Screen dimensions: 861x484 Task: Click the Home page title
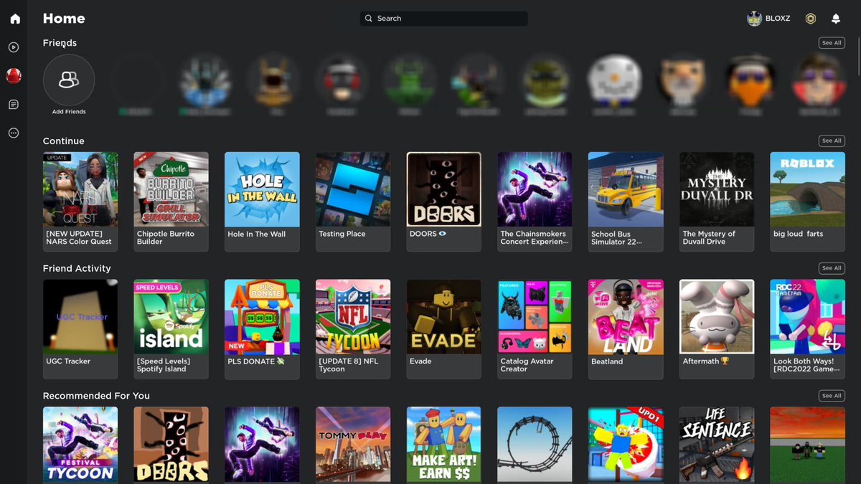tap(64, 19)
